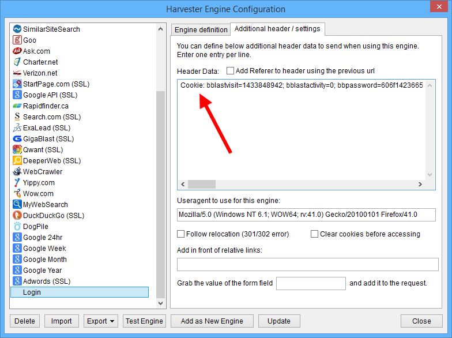
Task: Click the Delete button
Action: pos(25,321)
